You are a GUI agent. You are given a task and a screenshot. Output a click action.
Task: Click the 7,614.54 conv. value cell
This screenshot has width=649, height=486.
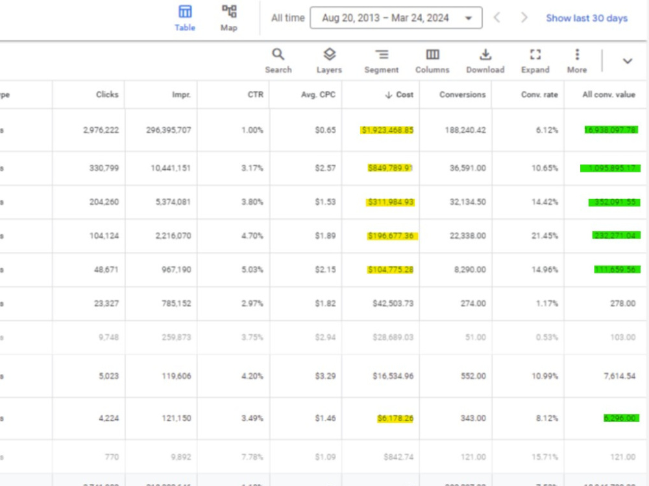coord(619,376)
